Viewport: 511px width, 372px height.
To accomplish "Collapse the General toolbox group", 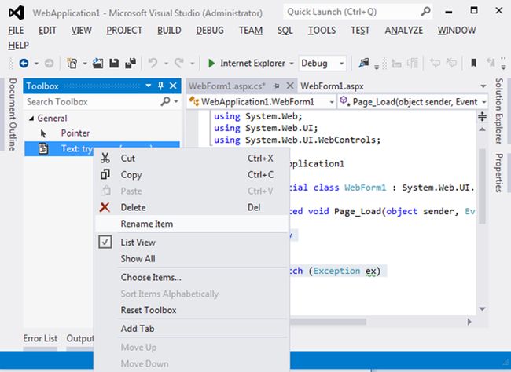I will pyautogui.click(x=31, y=119).
